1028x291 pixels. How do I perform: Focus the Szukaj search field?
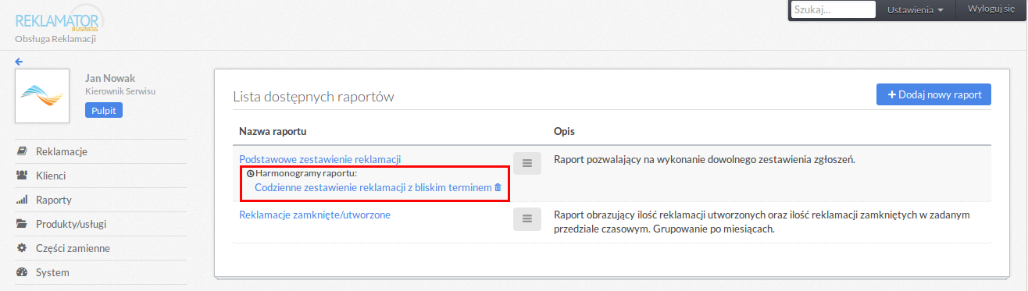[833, 10]
